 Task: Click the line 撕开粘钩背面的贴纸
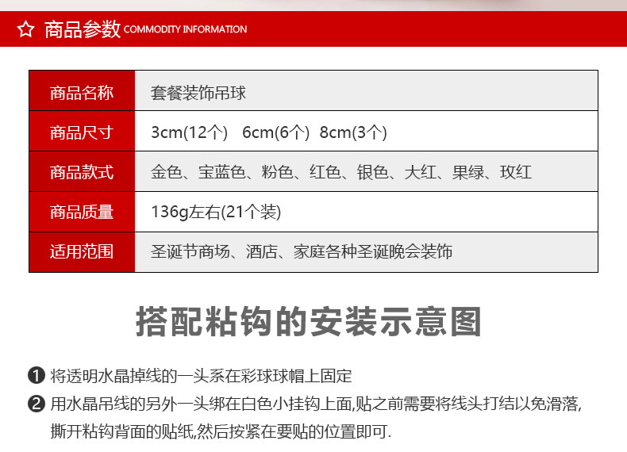tap(221, 431)
